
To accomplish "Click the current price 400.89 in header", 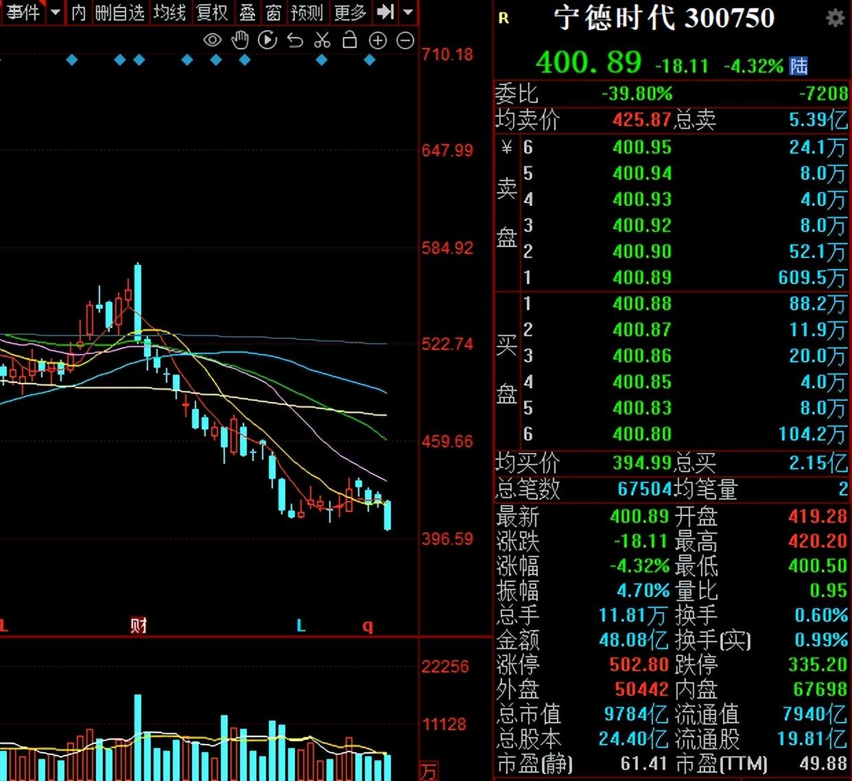I will (x=589, y=62).
